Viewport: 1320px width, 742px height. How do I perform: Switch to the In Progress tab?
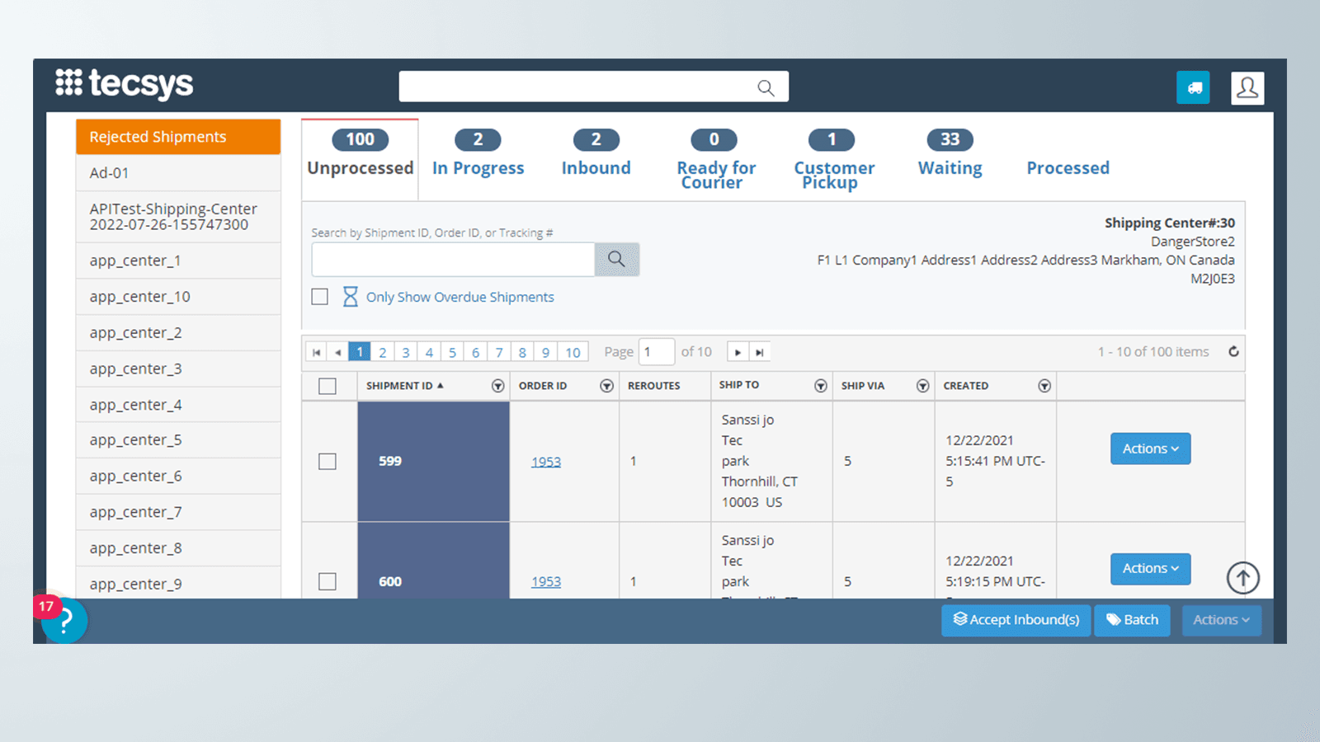click(478, 155)
